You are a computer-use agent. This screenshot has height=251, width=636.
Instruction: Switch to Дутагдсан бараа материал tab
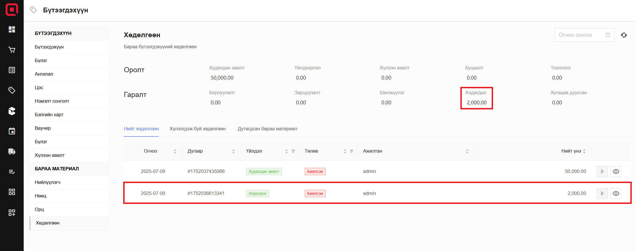pos(267,129)
